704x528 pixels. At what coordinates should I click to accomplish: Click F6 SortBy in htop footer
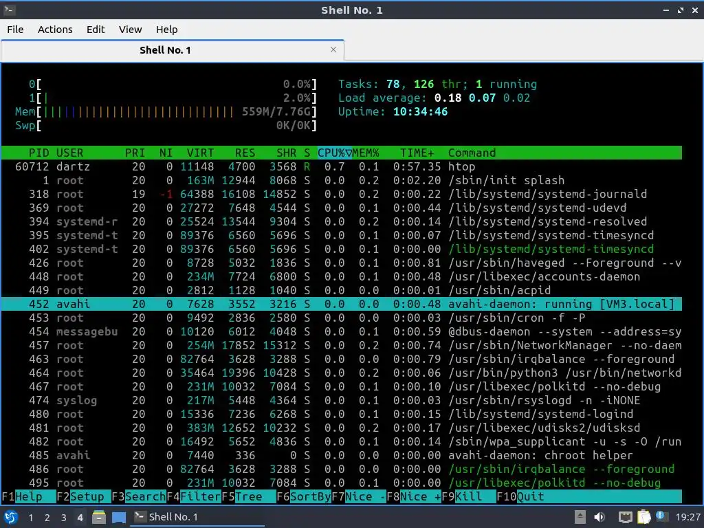point(304,496)
